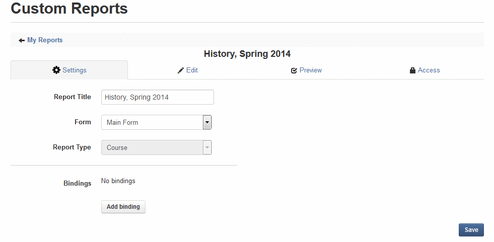This screenshot has height=242, width=494.
Task: Save the report settings
Action: point(471,230)
